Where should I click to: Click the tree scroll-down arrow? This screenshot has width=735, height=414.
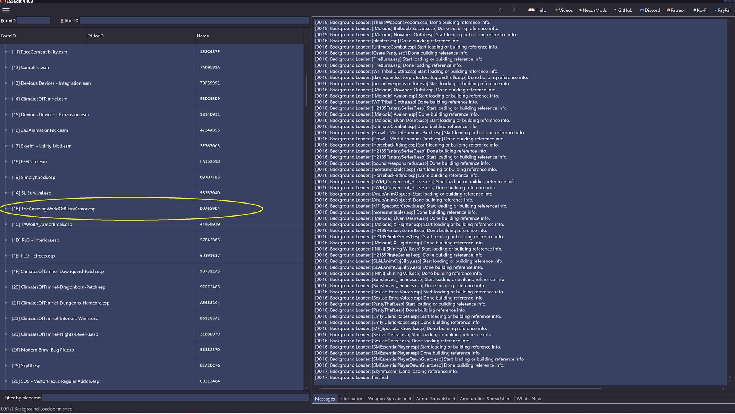[x=306, y=388]
